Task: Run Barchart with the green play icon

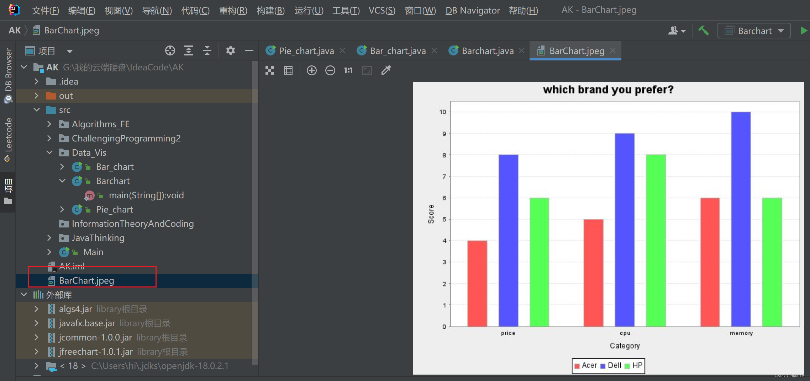Action: pos(803,31)
